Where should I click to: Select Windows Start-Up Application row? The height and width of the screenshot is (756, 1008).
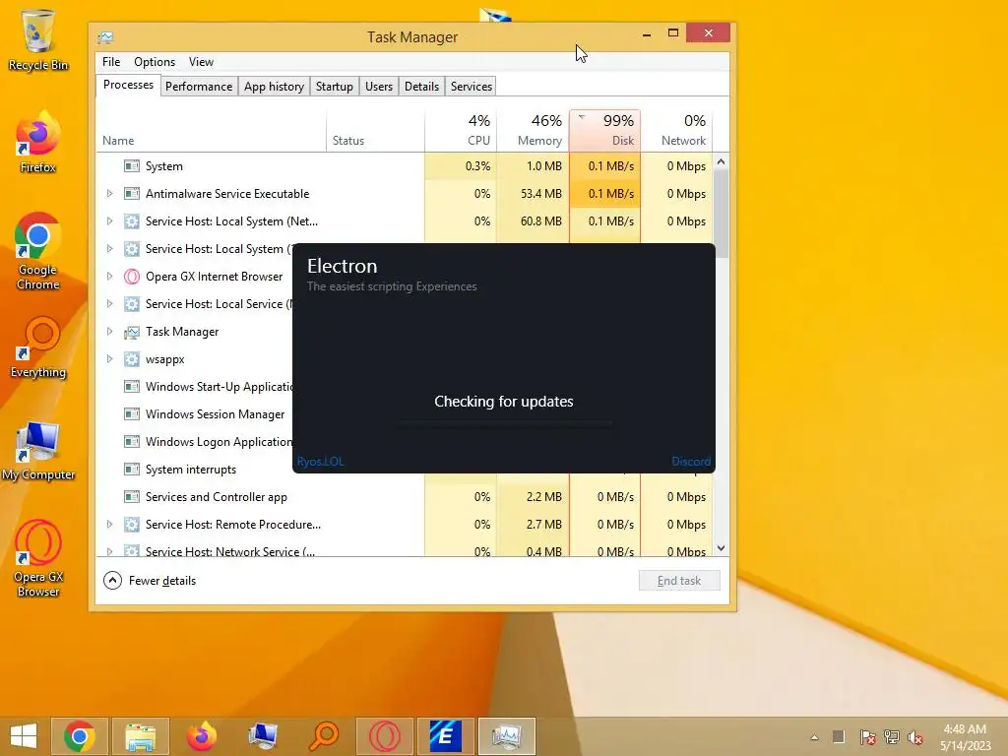[x=195, y=387]
